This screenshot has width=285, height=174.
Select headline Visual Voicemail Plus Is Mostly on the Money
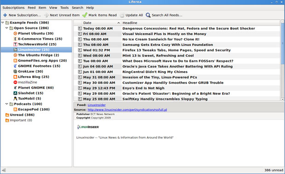[164, 34]
